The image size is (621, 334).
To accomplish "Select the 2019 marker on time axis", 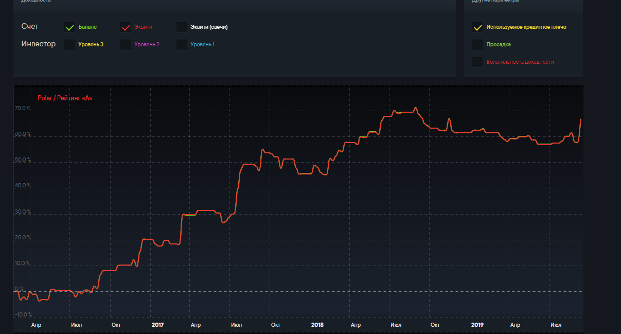I will (477, 325).
